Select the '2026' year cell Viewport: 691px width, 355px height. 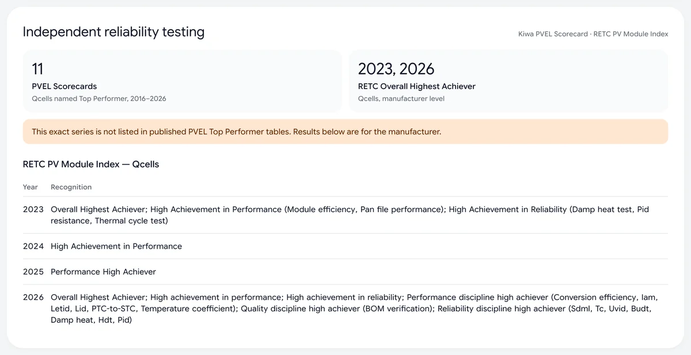pyautogui.click(x=33, y=298)
